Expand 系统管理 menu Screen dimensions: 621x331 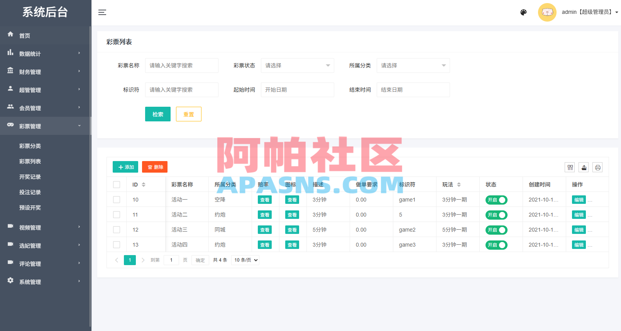(46, 282)
